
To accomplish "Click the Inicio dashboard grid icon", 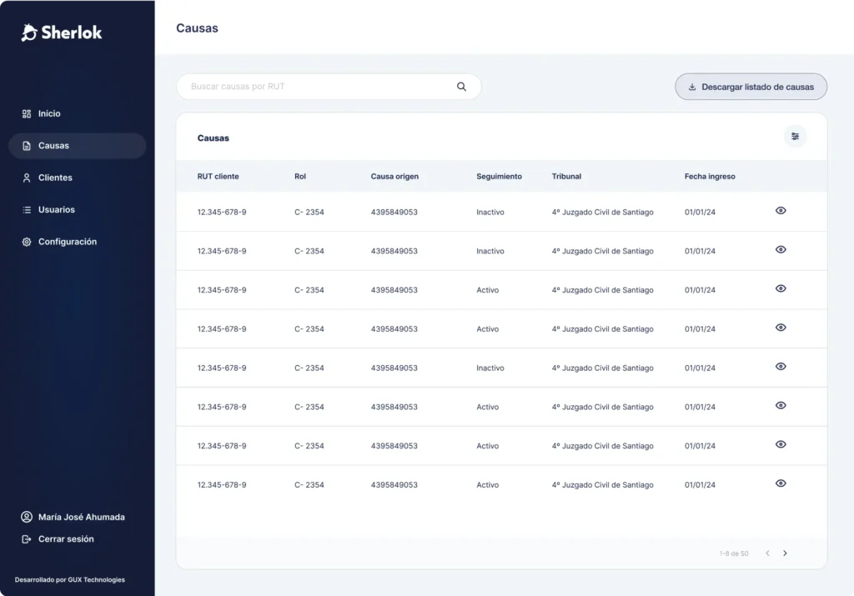I will tap(27, 113).
